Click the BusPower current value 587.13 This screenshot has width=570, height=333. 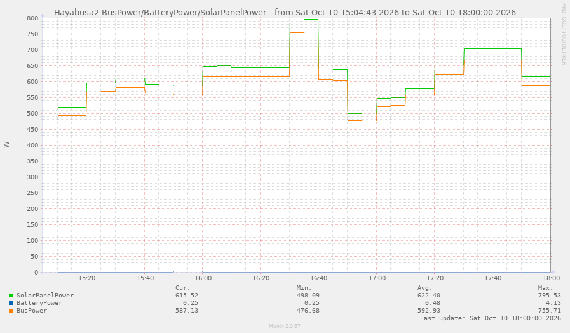click(x=187, y=311)
